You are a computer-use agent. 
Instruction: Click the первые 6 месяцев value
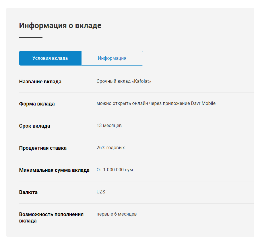click(x=117, y=214)
